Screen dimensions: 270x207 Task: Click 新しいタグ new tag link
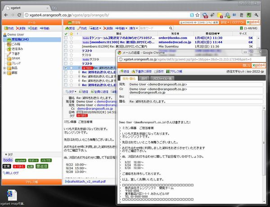(x=12, y=173)
